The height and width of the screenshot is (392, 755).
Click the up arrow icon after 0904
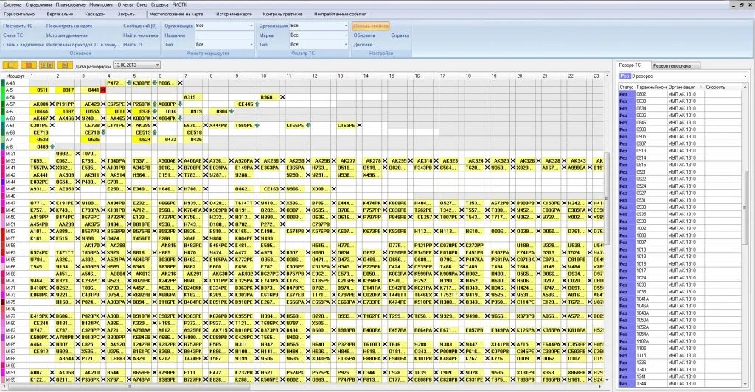pyautogui.click(x=232, y=112)
